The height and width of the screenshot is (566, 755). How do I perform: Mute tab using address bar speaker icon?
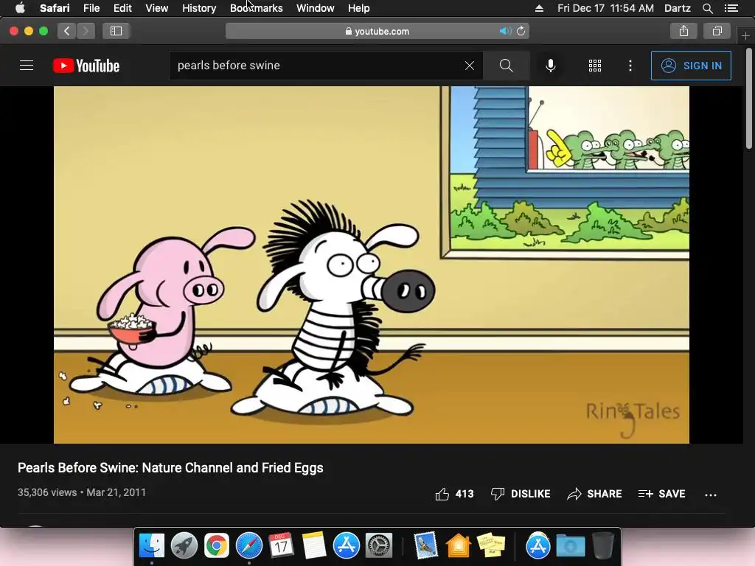(504, 31)
